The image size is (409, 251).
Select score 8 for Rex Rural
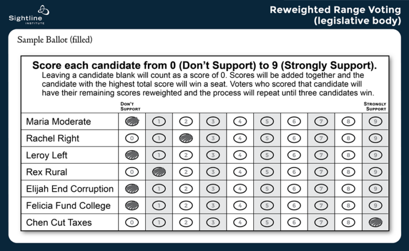[x=349, y=172]
